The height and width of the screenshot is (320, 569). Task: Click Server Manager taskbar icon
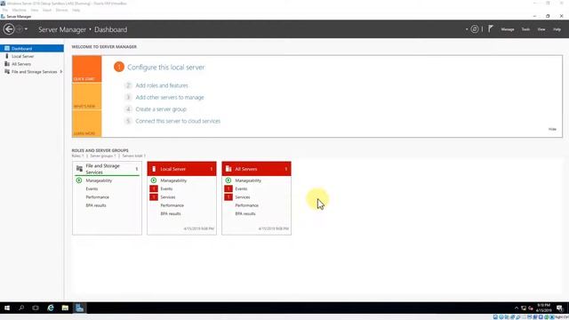(x=79, y=308)
